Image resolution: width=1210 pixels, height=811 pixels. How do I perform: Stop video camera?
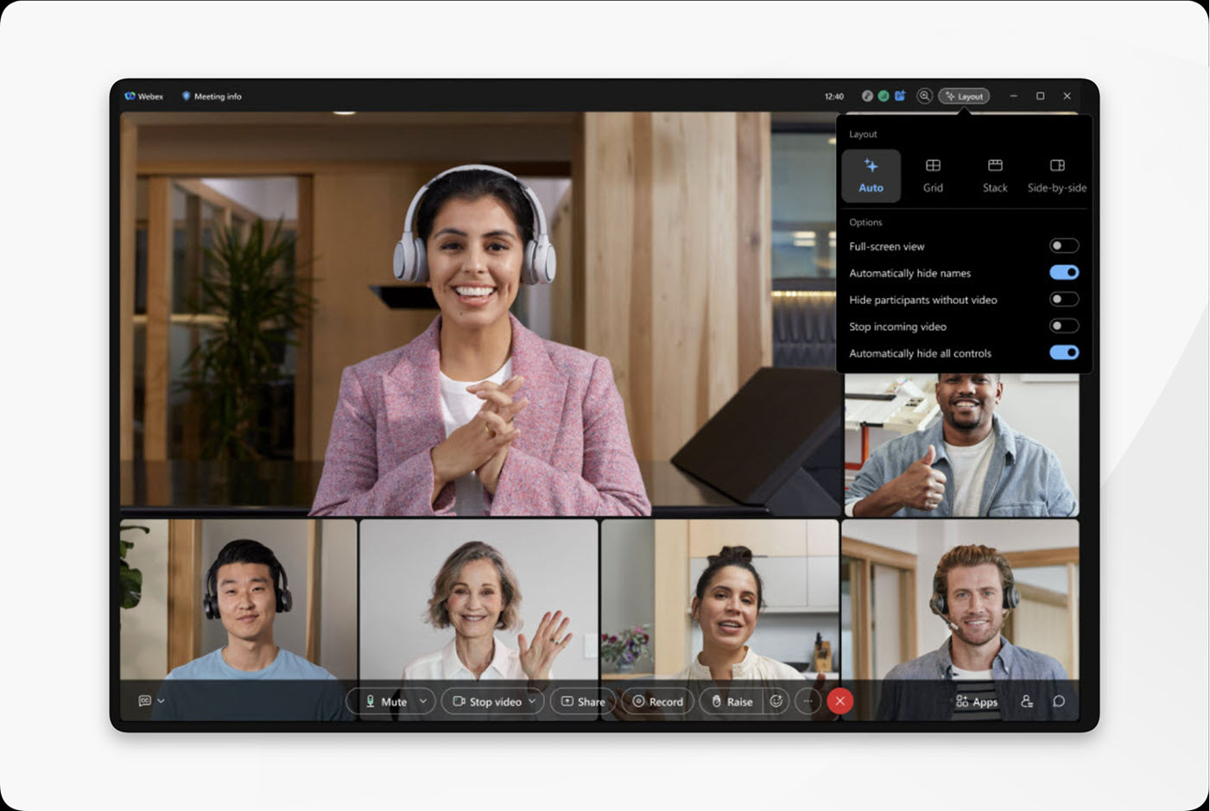coord(486,701)
